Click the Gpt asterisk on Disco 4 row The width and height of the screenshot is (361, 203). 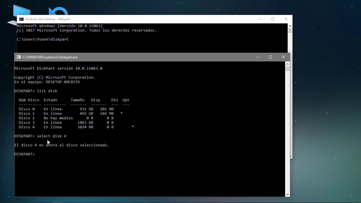(133, 127)
